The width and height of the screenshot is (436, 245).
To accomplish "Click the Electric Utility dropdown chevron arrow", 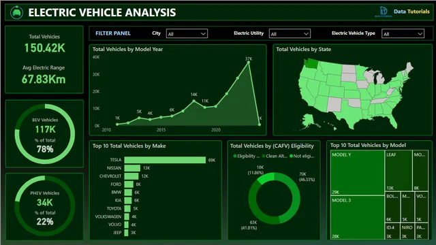I will click(x=306, y=34).
